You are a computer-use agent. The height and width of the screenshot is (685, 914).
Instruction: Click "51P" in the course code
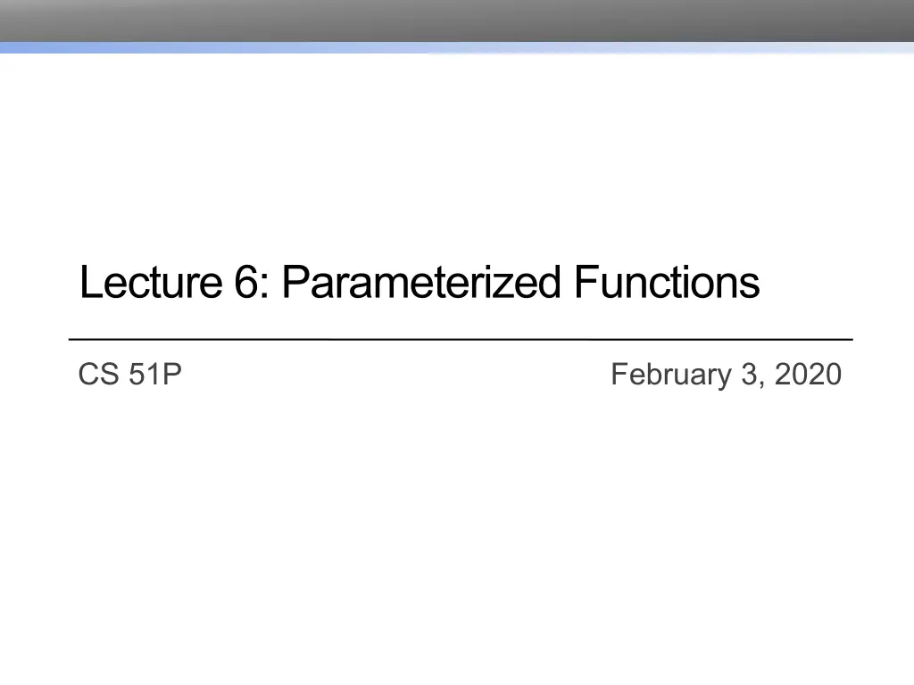[154, 375]
